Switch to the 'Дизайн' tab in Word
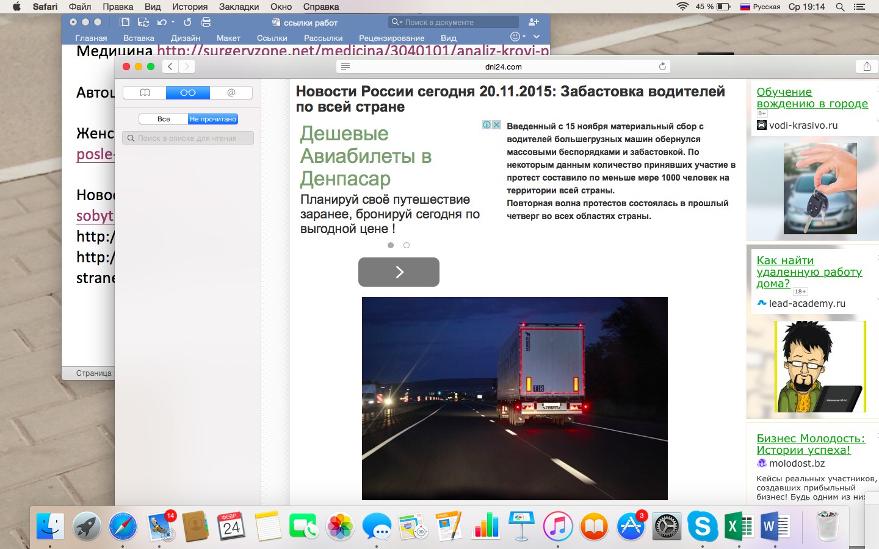The height and width of the screenshot is (549, 879). click(x=186, y=38)
